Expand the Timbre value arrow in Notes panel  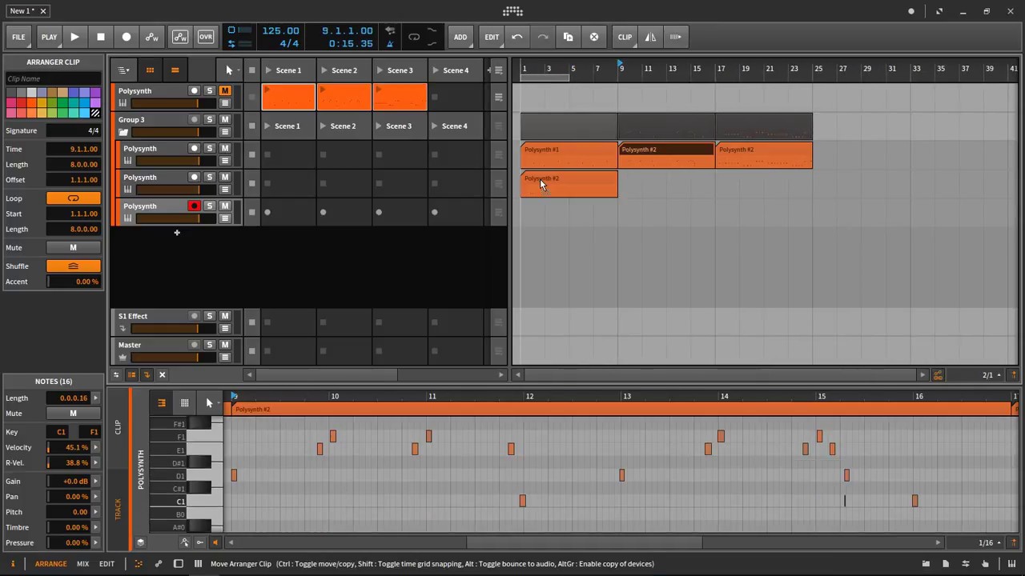95,527
